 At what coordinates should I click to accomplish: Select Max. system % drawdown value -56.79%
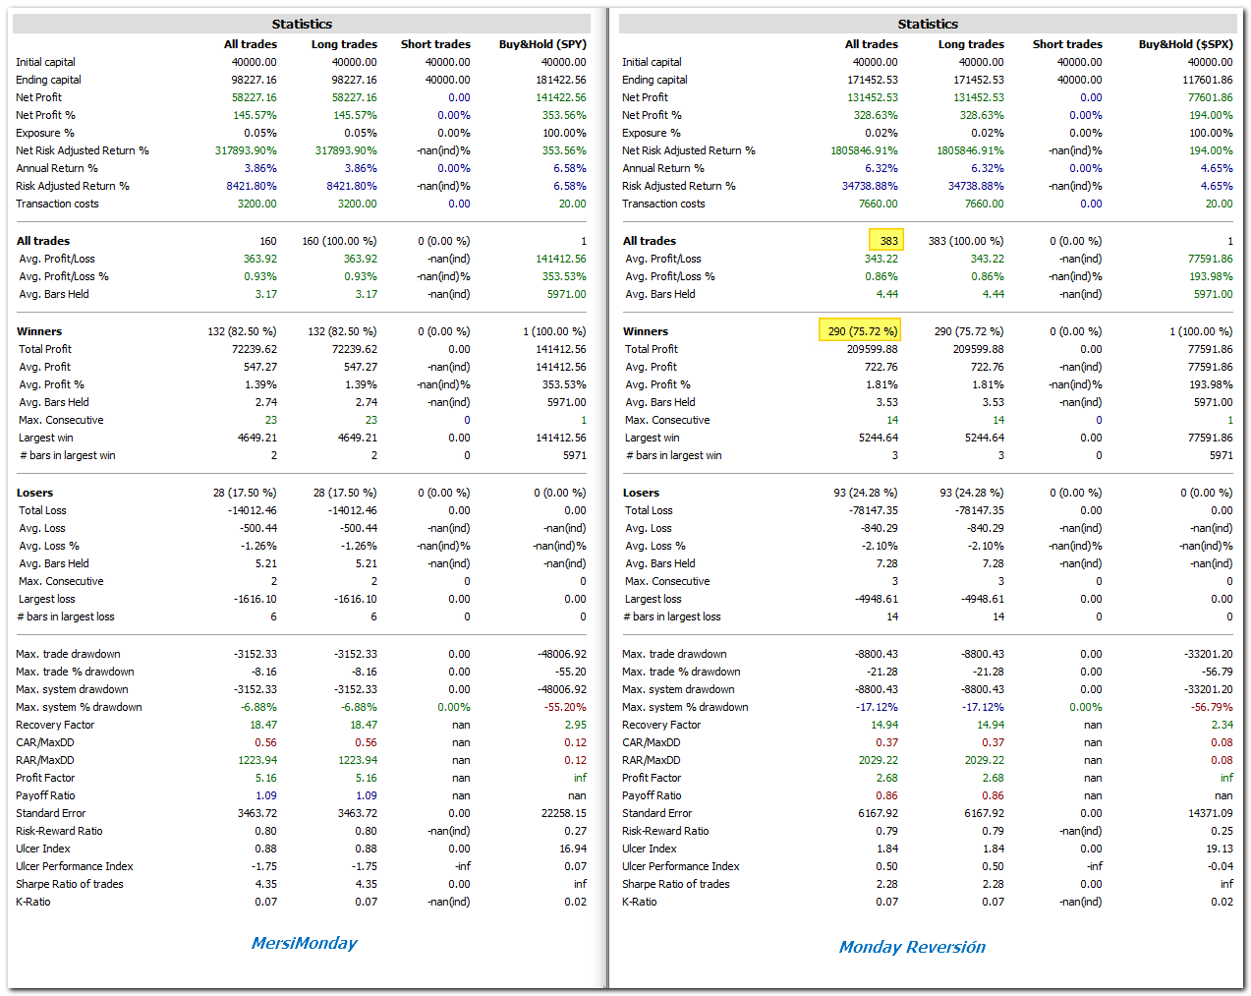pyautogui.click(x=1212, y=707)
